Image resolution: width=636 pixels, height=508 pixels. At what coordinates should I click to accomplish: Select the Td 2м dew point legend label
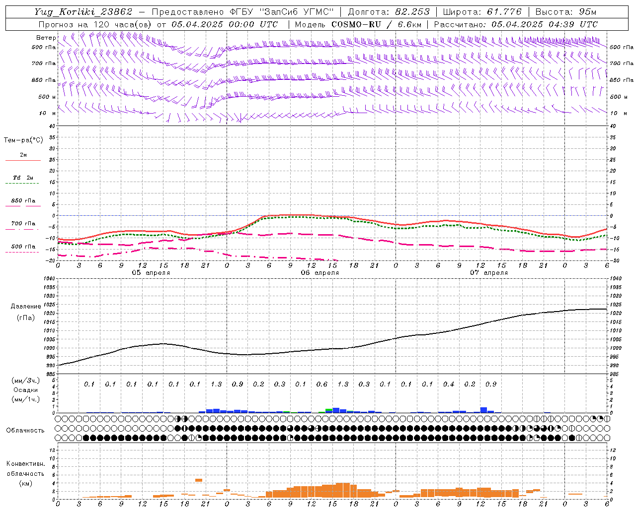pos(23,178)
